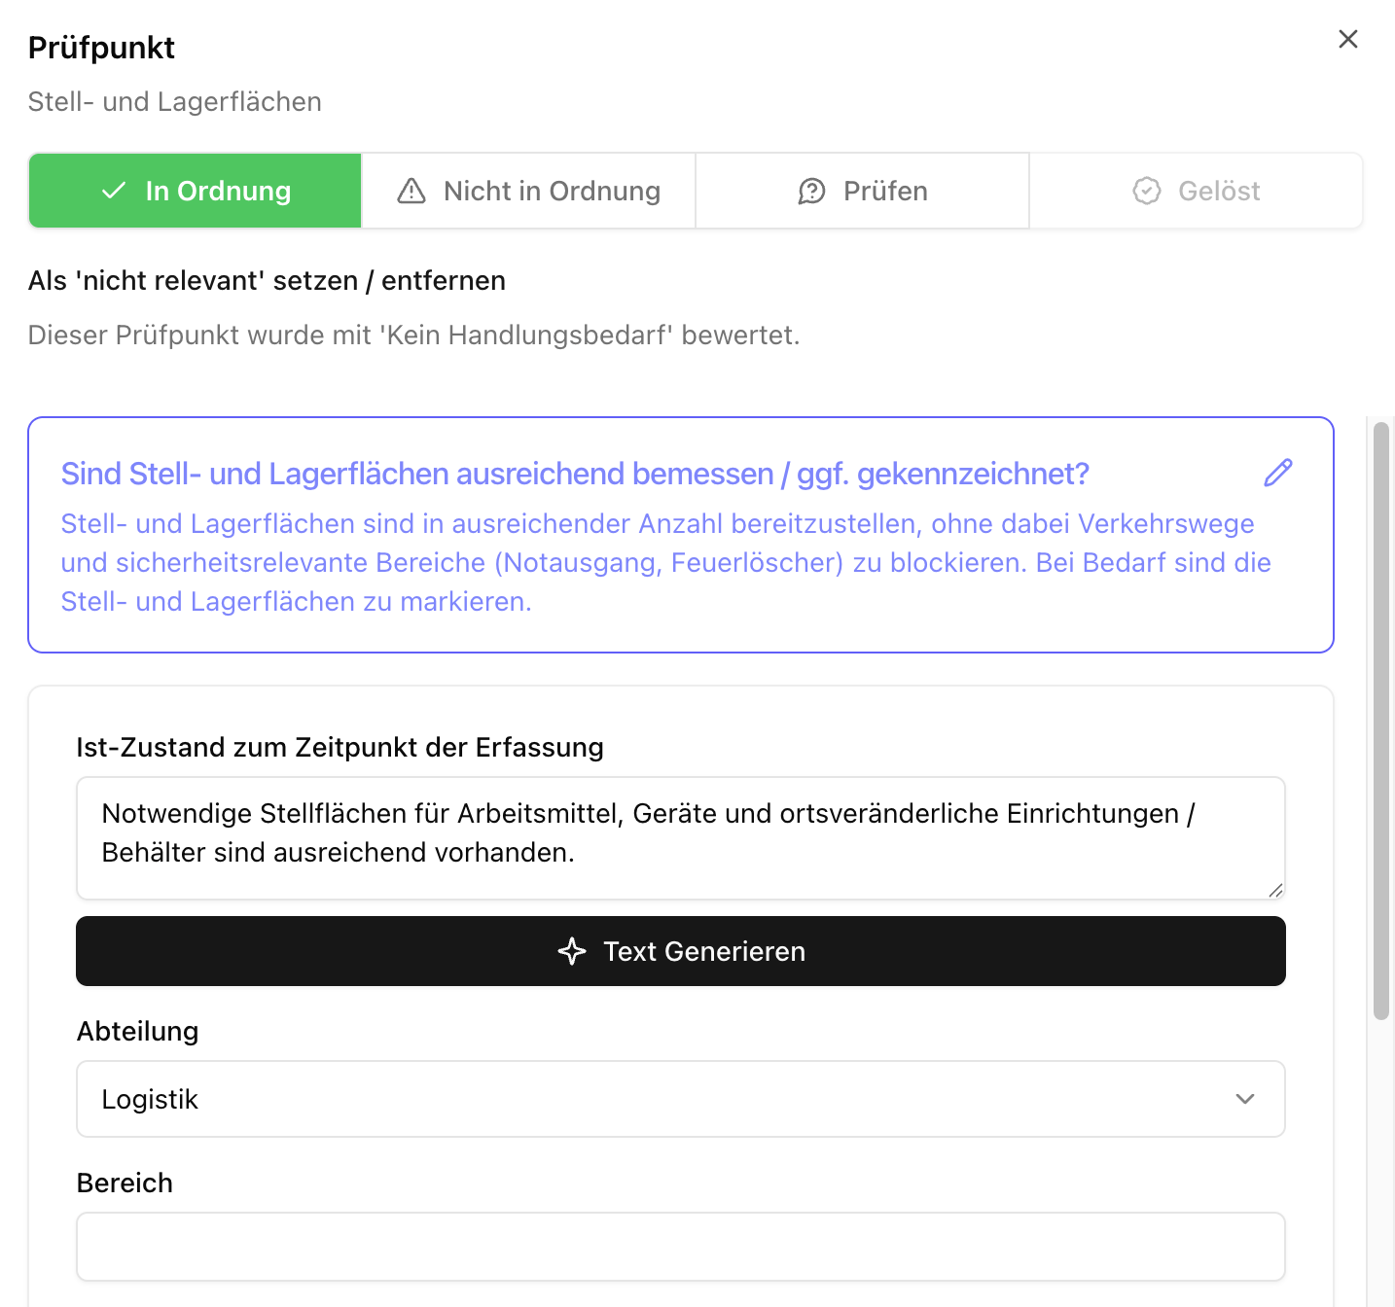
Task: Close the Prüfpunkt dialog
Action: pyautogui.click(x=1348, y=39)
